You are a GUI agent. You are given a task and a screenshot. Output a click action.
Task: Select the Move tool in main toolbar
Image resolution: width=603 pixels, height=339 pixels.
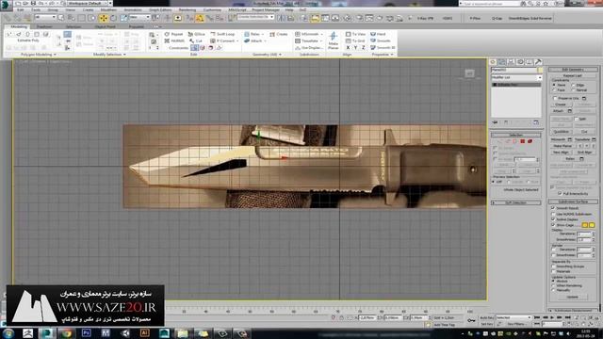click(x=103, y=18)
